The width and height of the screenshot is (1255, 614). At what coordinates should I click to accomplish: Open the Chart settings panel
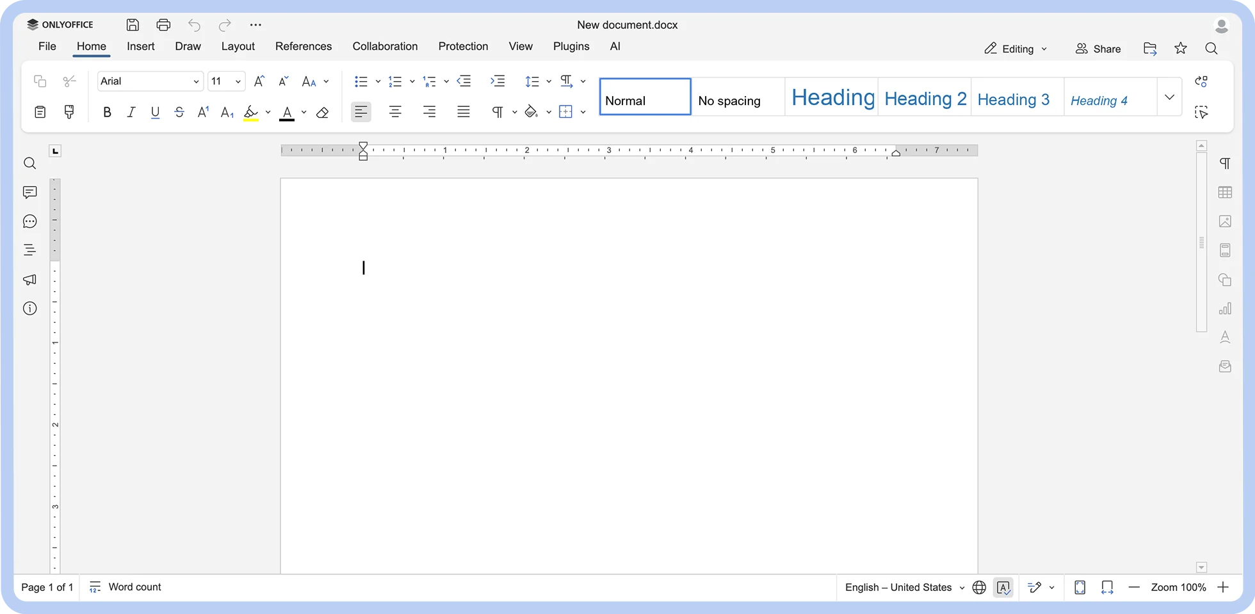tap(1225, 308)
